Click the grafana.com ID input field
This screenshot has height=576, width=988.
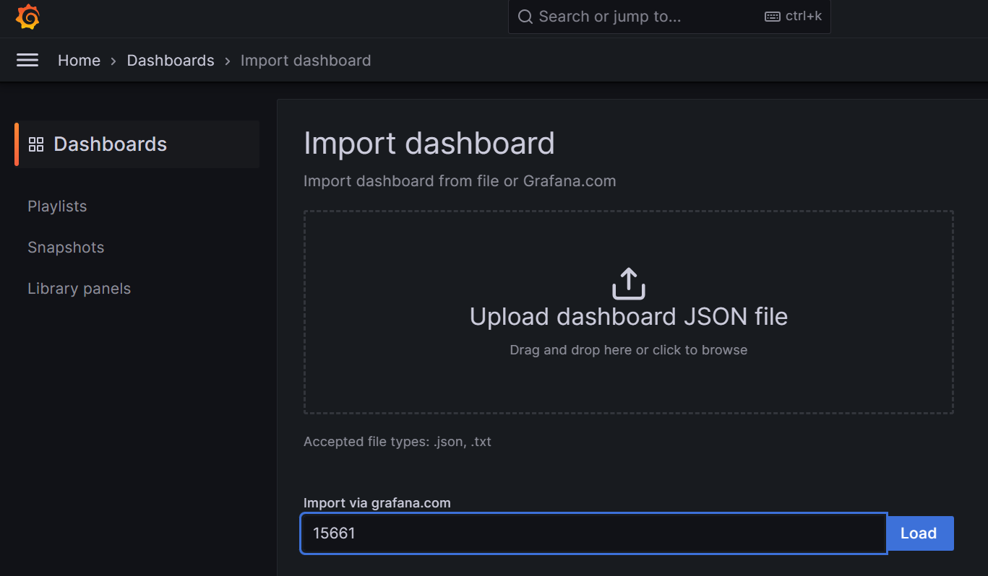[593, 533]
